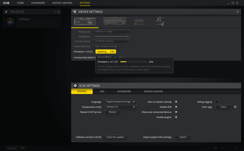
Task: Expand the Language dropdown
Action: point(120,102)
